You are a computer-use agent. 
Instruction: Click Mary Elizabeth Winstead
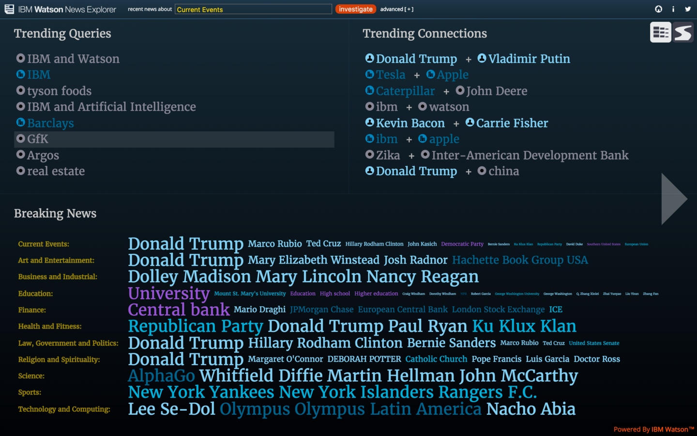coord(314,260)
